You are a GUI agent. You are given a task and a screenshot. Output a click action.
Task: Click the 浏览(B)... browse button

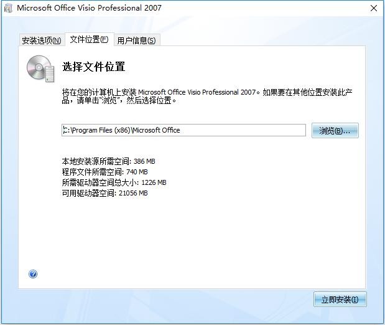(x=335, y=131)
